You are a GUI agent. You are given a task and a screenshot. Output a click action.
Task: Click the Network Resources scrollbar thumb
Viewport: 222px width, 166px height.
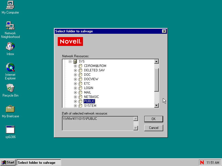pyautogui.click(x=157, y=80)
